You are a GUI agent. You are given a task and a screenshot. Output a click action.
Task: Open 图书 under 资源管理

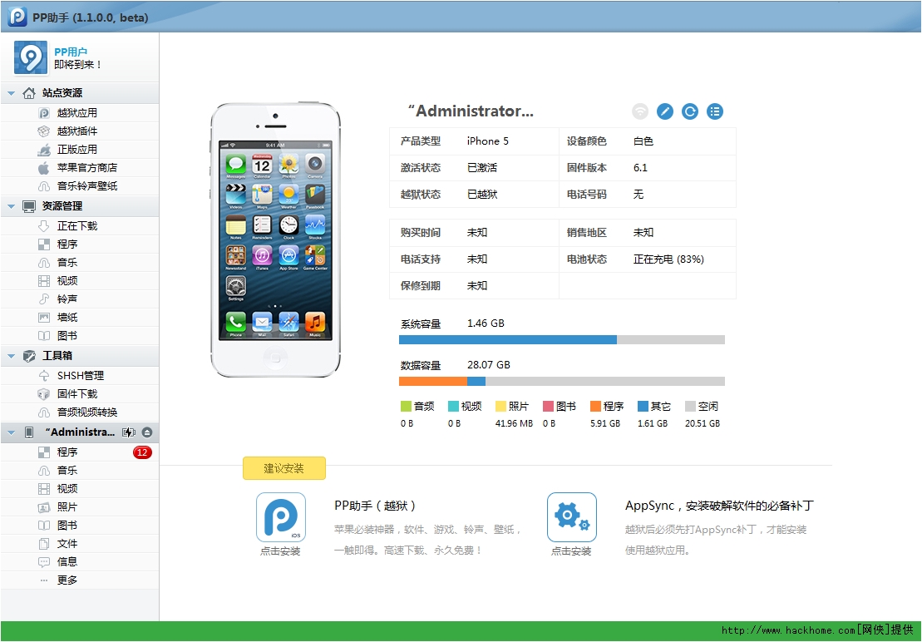click(79, 336)
